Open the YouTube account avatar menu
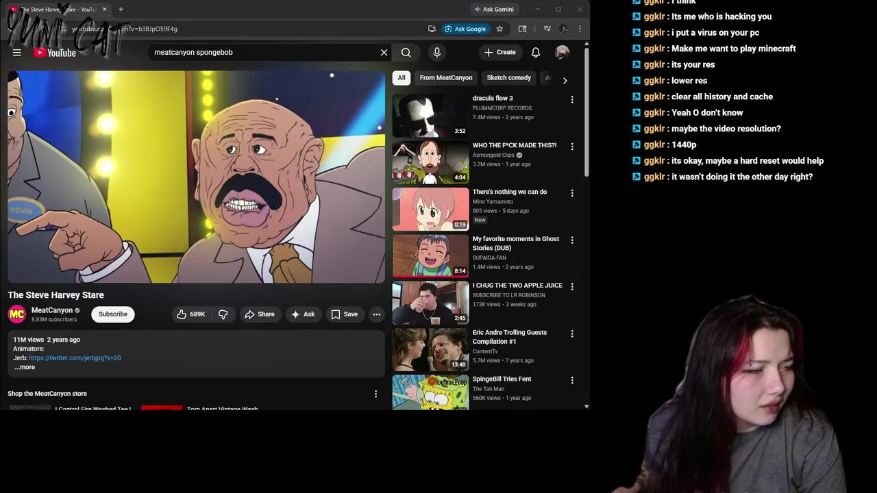Viewport: 877px width, 493px height. click(x=562, y=52)
